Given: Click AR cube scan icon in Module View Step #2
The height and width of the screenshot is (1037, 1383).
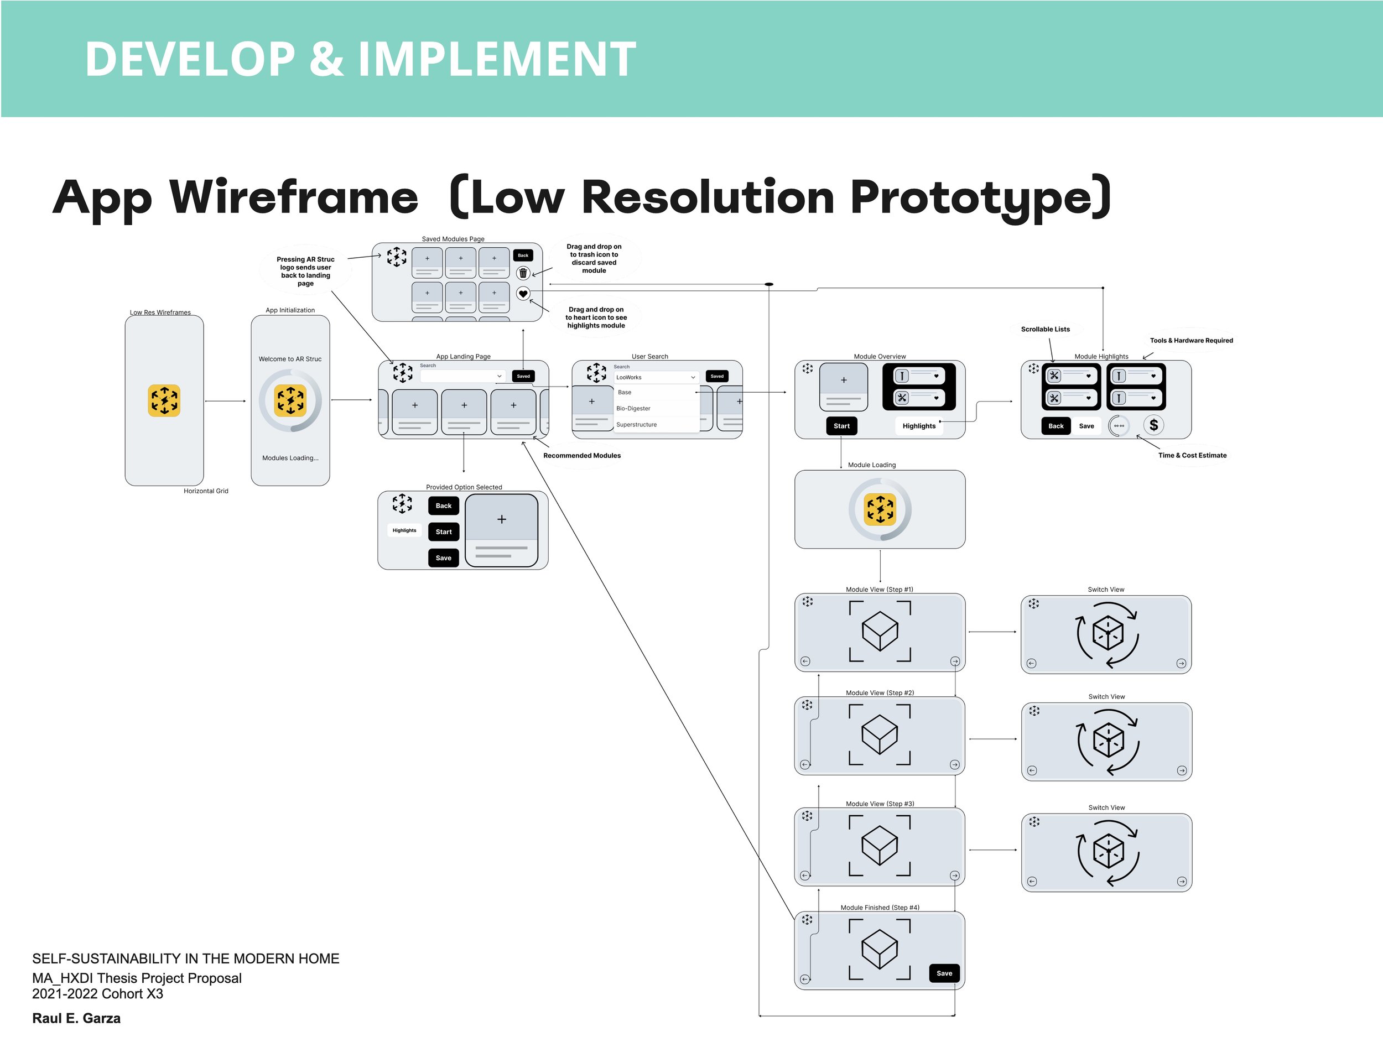Looking at the screenshot, I should pos(880,735).
